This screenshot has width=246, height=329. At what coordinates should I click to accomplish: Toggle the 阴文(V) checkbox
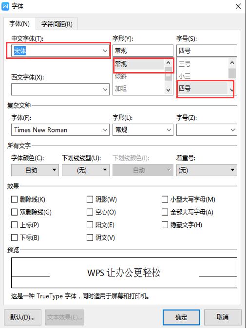tap(90, 238)
